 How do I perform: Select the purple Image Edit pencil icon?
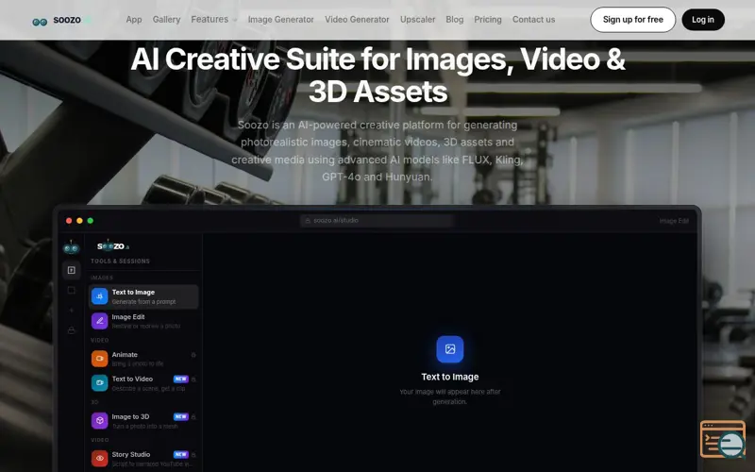tap(100, 321)
